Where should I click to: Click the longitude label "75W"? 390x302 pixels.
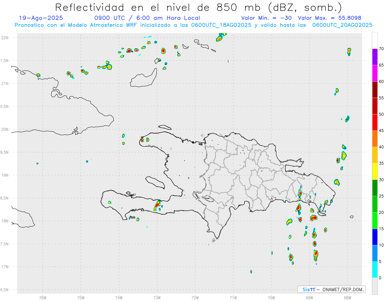coord(81,297)
